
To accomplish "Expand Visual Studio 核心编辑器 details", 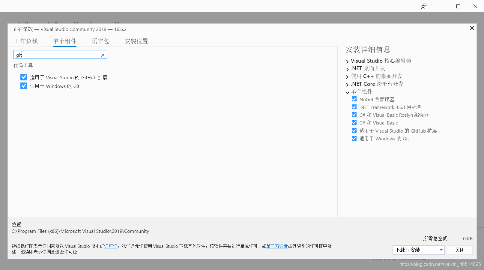I will (x=347, y=61).
